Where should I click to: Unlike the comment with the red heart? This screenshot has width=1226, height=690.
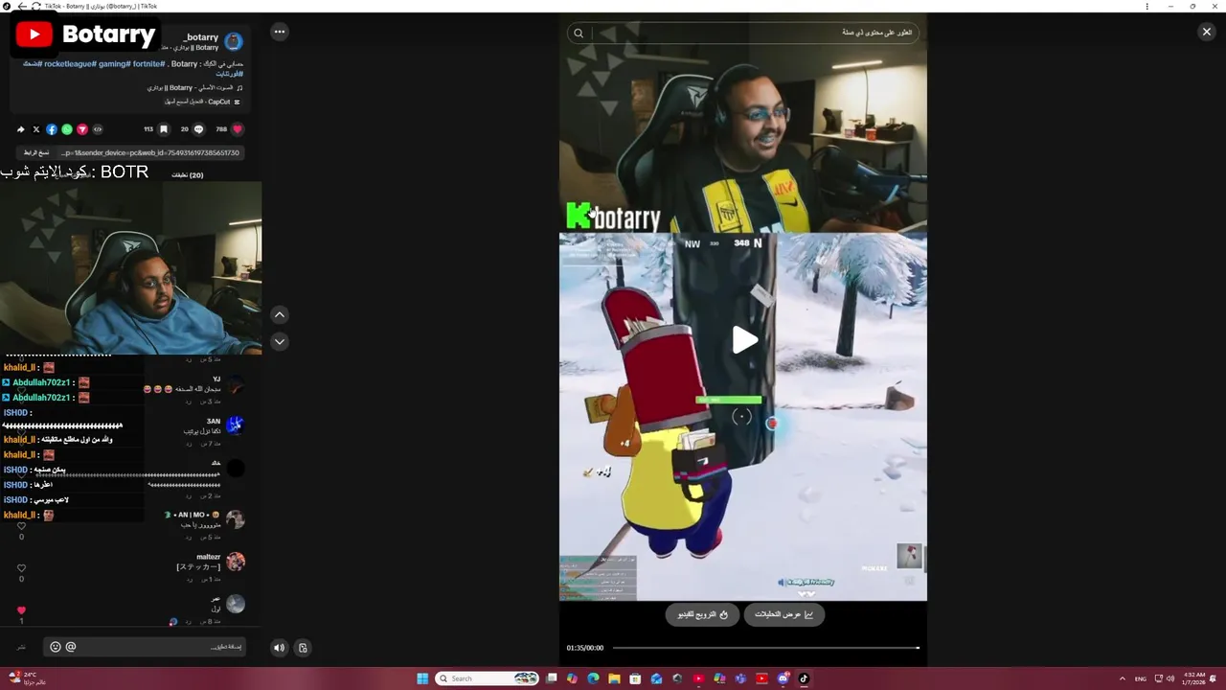pos(21,610)
